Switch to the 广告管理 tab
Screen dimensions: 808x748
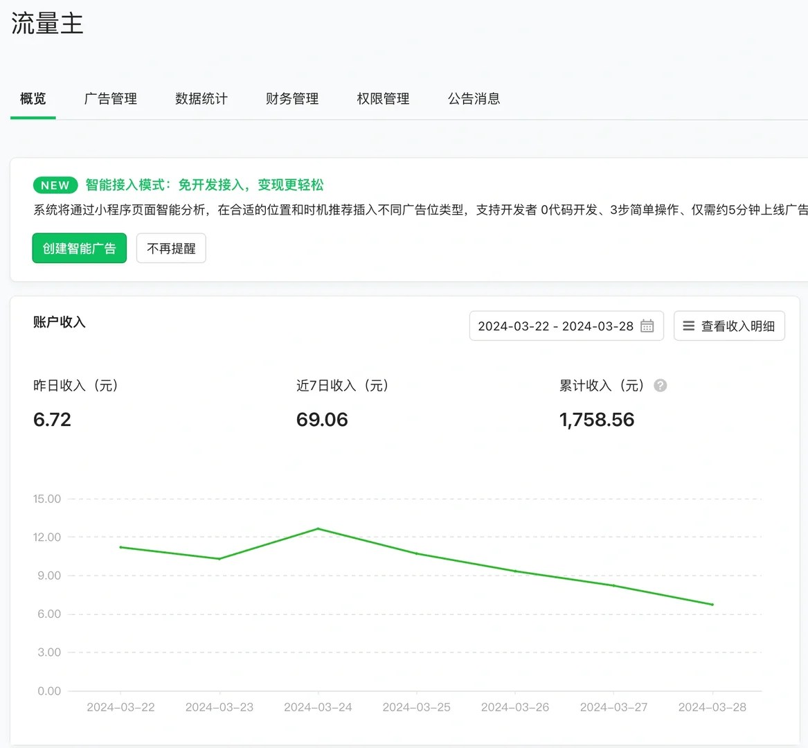[111, 98]
